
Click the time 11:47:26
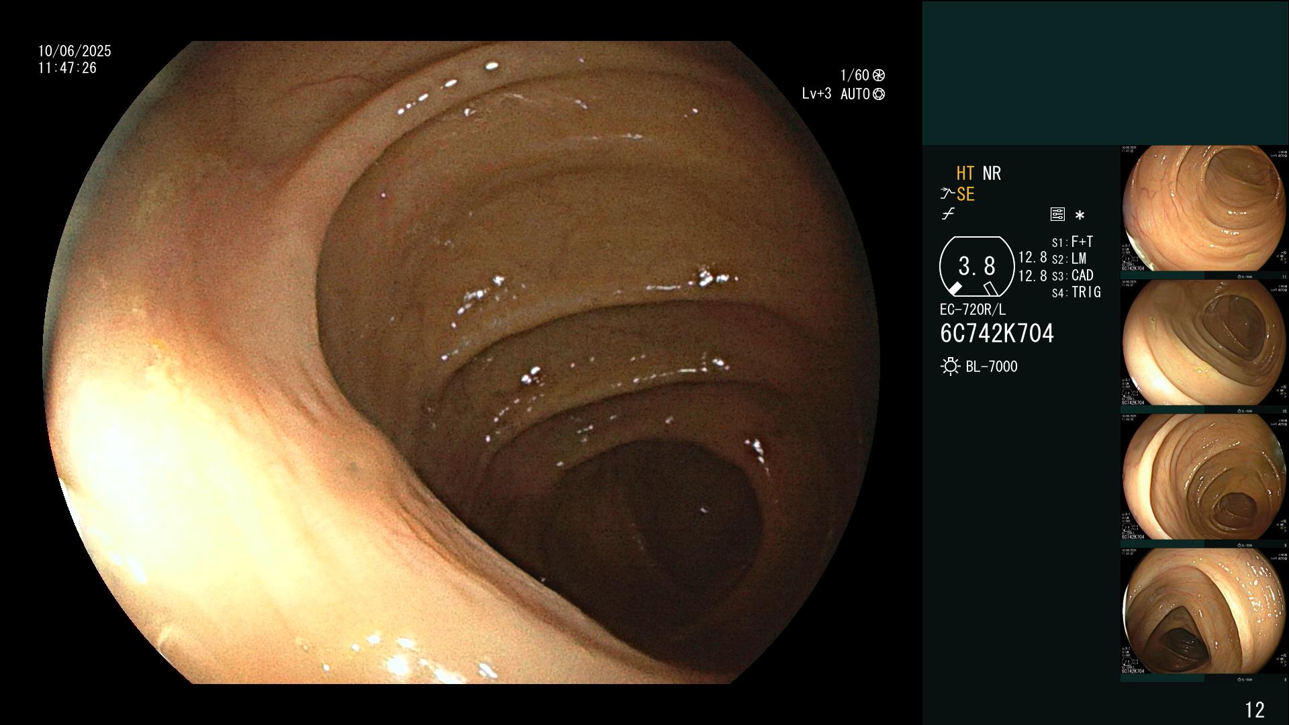pyautogui.click(x=67, y=68)
